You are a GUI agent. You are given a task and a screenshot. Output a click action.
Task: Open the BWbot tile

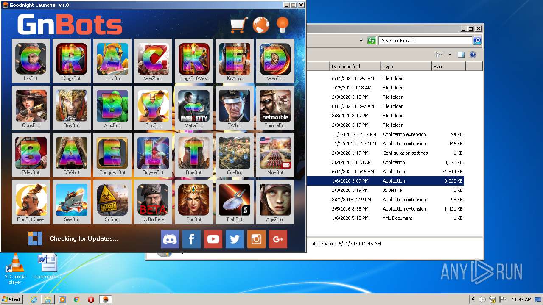pyautogui.click(x=235, y=108)
